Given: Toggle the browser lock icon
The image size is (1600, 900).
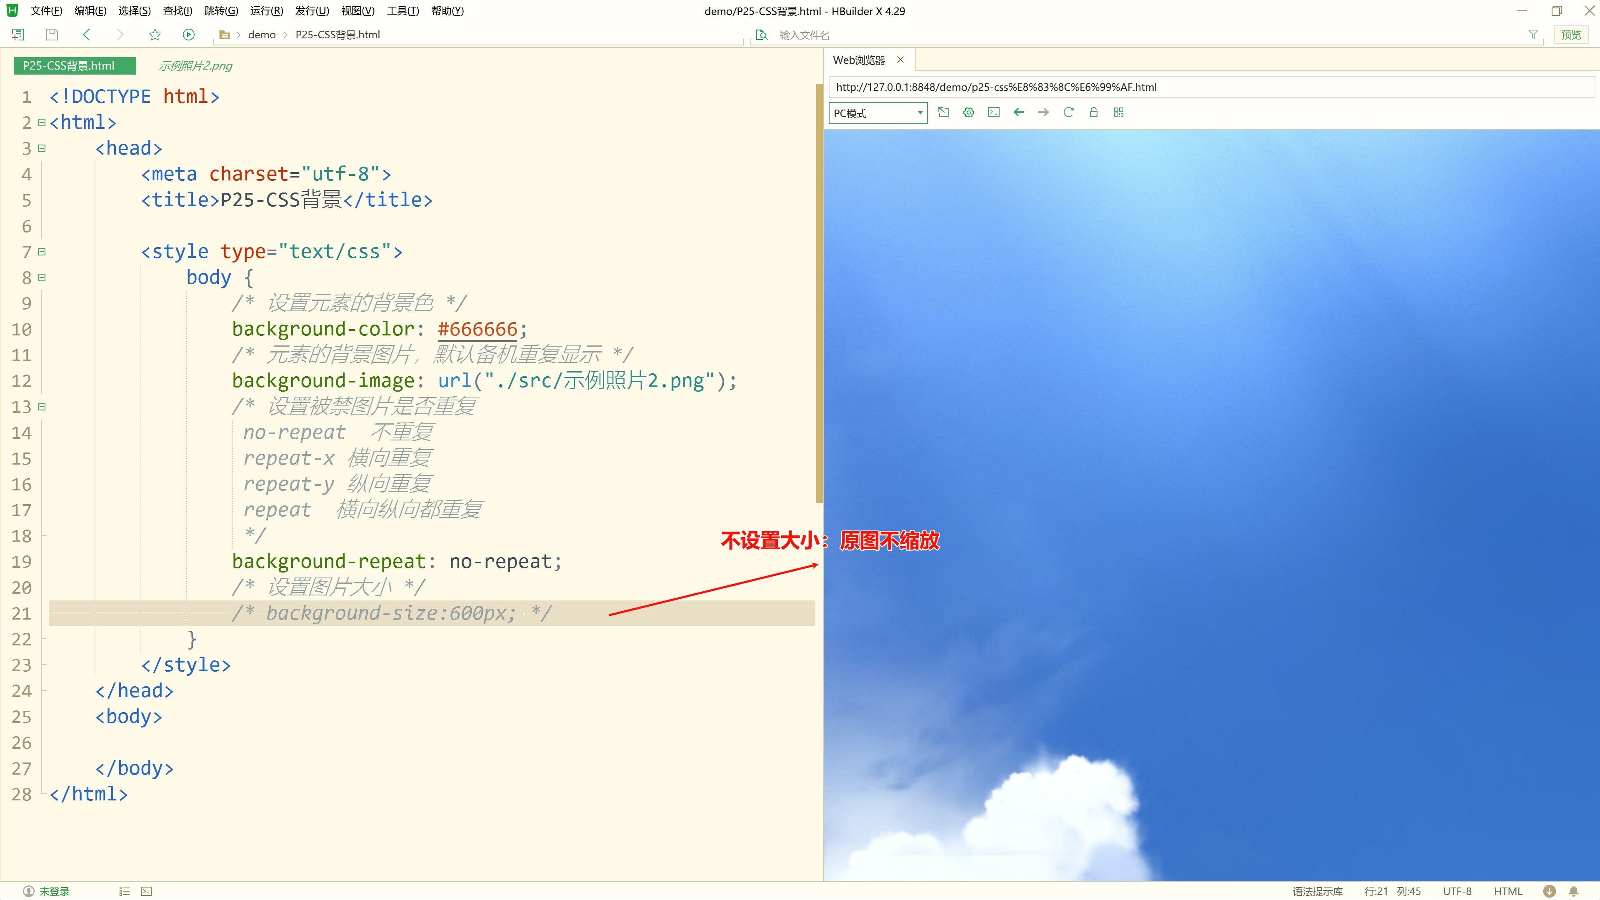Looking at the screenshot, I should pos(1094,112).
